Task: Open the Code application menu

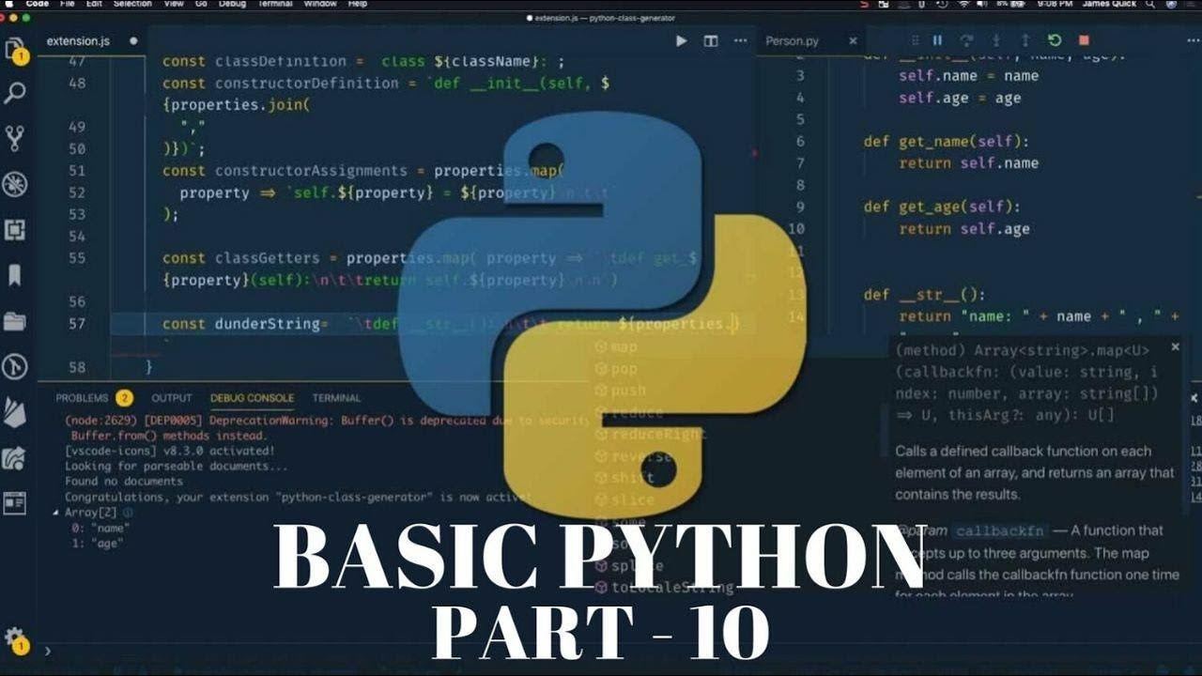Action: coord(38,4)
